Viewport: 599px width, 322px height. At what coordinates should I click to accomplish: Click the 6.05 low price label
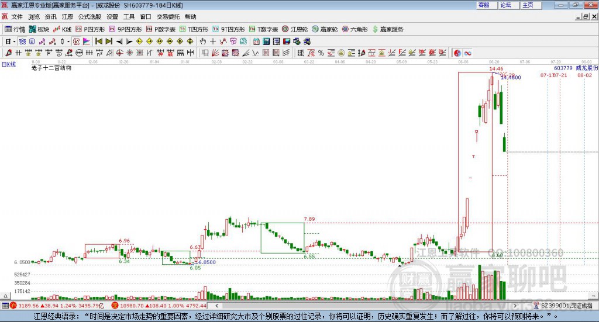(195, 268)
